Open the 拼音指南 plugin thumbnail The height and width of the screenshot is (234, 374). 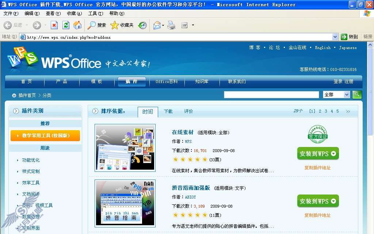[125, 203]
